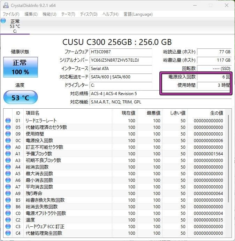Click total host reads value 77 GB
Image resolution: width=235 pixels, height=241 pixels.
[x=214, y=52]
